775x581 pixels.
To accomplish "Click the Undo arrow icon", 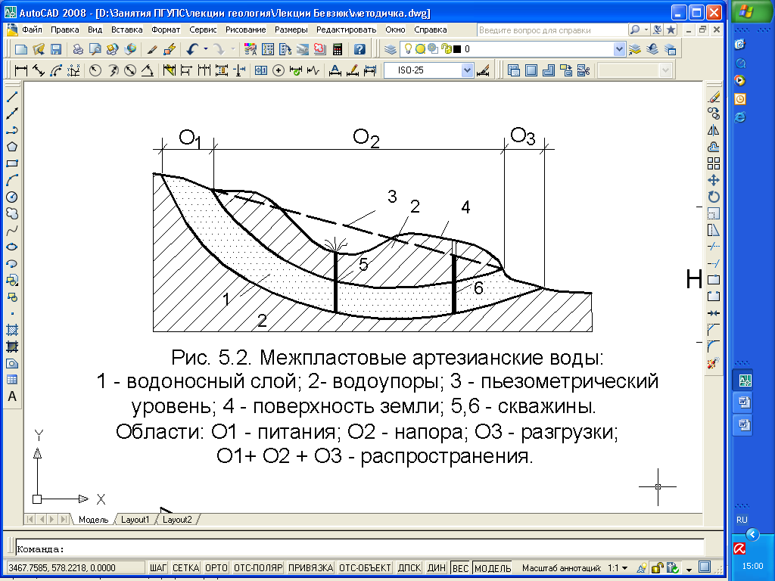I will pos(193,49).
